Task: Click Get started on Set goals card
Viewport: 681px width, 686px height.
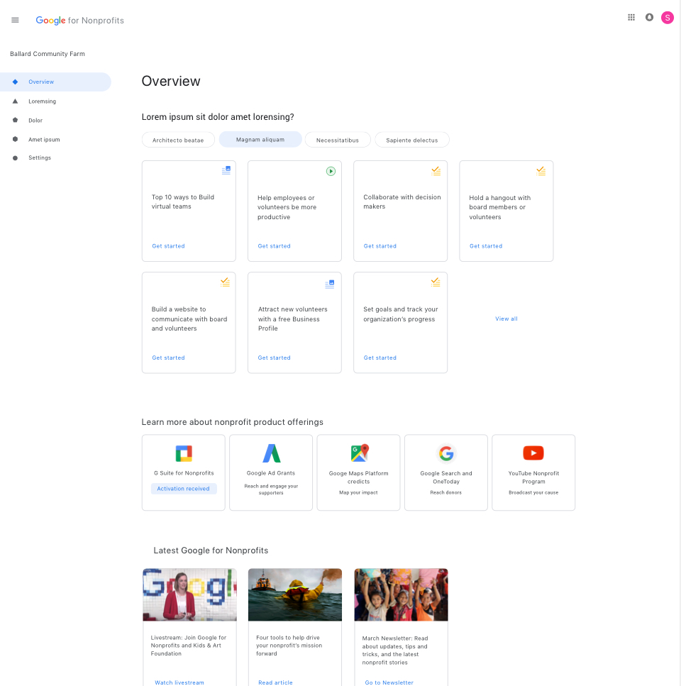Action: tap(380, 358)
